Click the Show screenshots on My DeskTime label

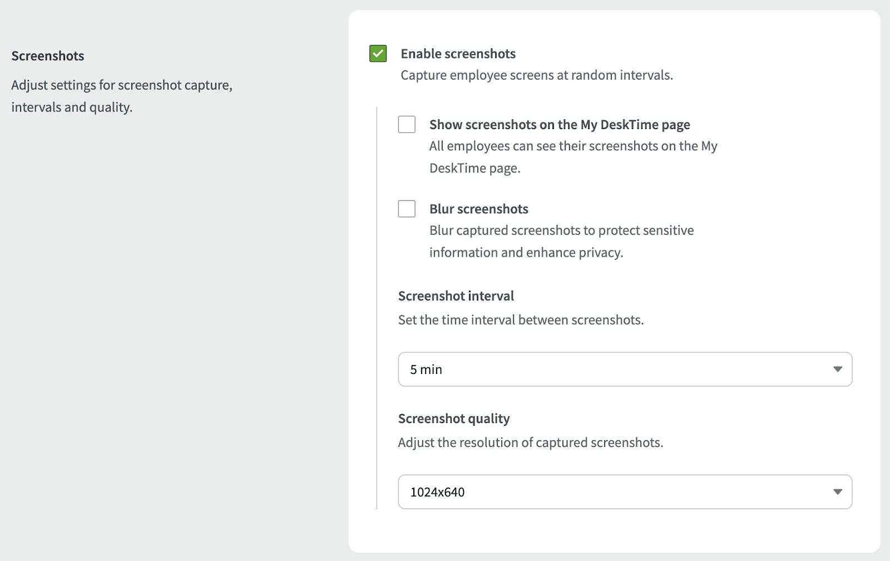(x=559, y=125)
